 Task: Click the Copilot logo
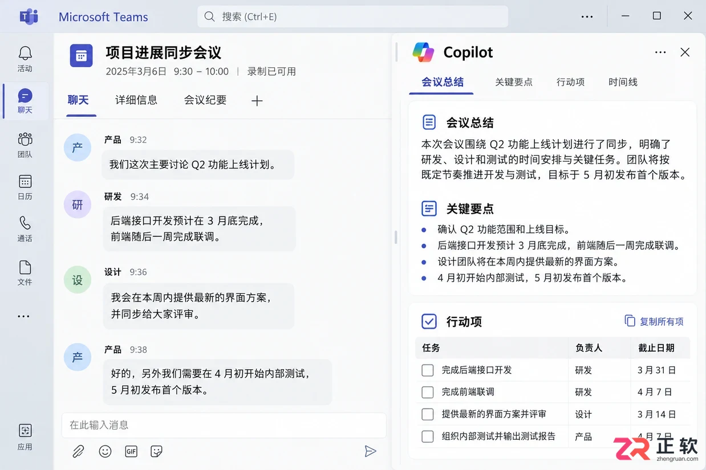[x=423, y=52]
